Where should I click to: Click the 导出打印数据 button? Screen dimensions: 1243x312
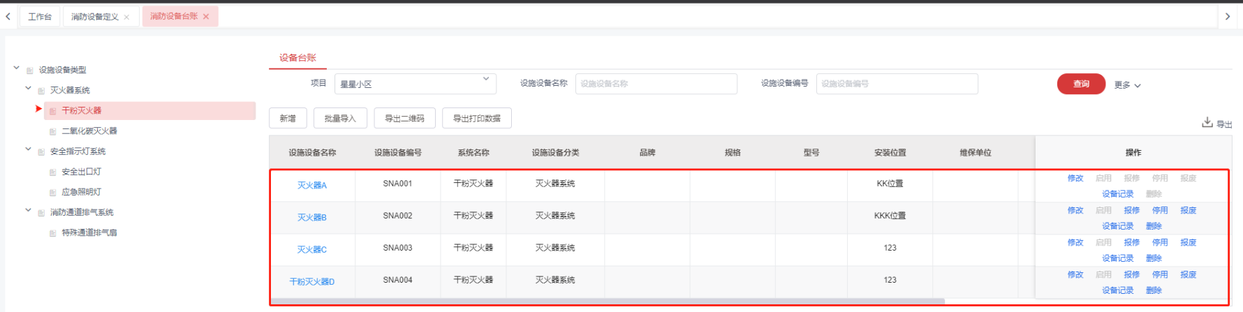click(477, 118)
